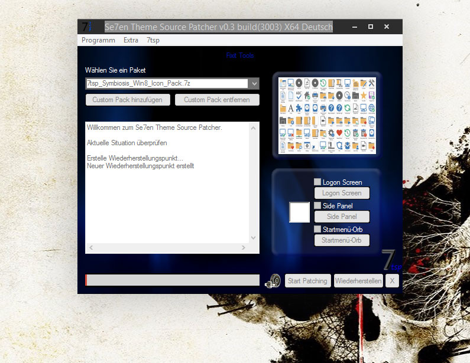Screen dimensions: 470x363
Task: Expand the package selection dropdown arrow
Action: (x=254, y=83)
